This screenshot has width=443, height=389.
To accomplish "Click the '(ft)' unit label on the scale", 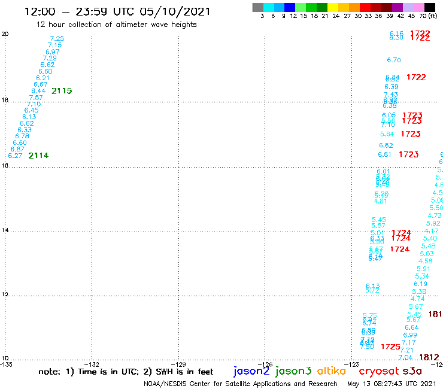I will coord(433,16).
